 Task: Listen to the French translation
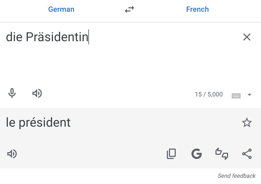tap(12, 154)
